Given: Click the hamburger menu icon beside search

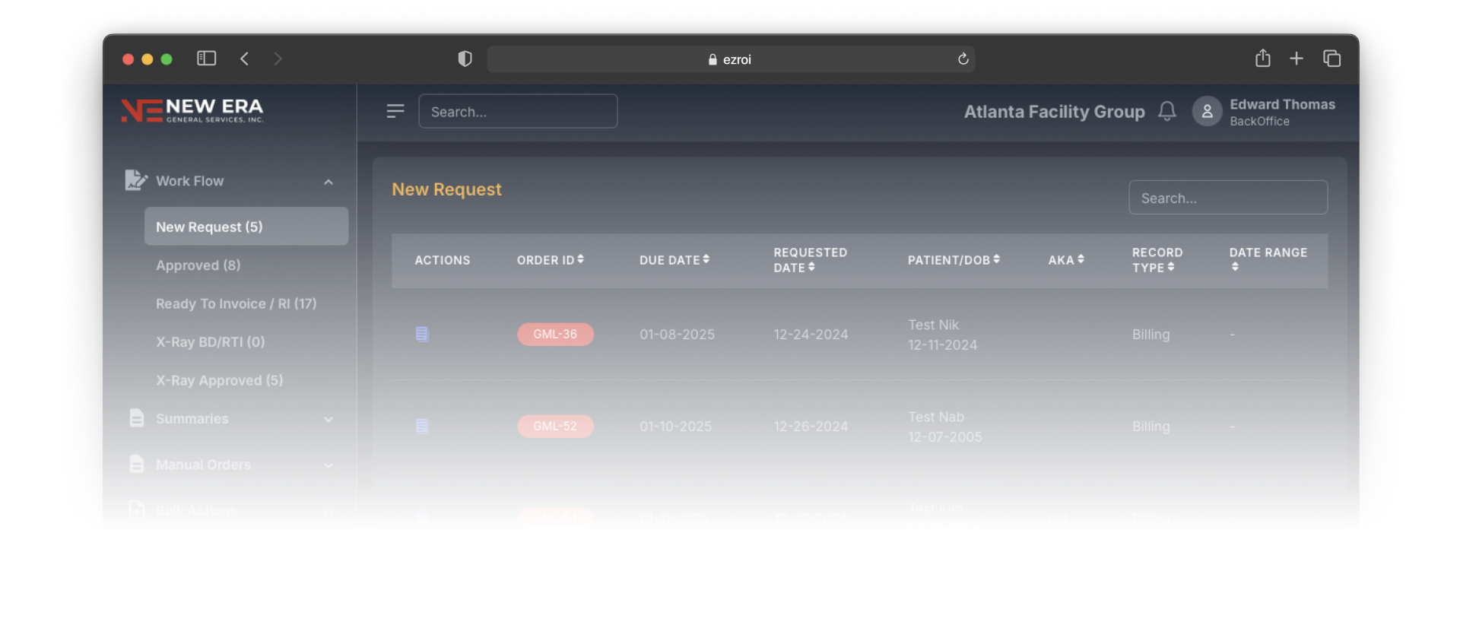Looking at the screenshot, I should point(395,111).
